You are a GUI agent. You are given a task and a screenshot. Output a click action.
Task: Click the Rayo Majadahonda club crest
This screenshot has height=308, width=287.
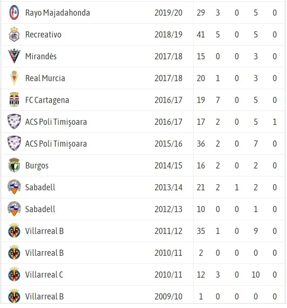tap(14, 13)
